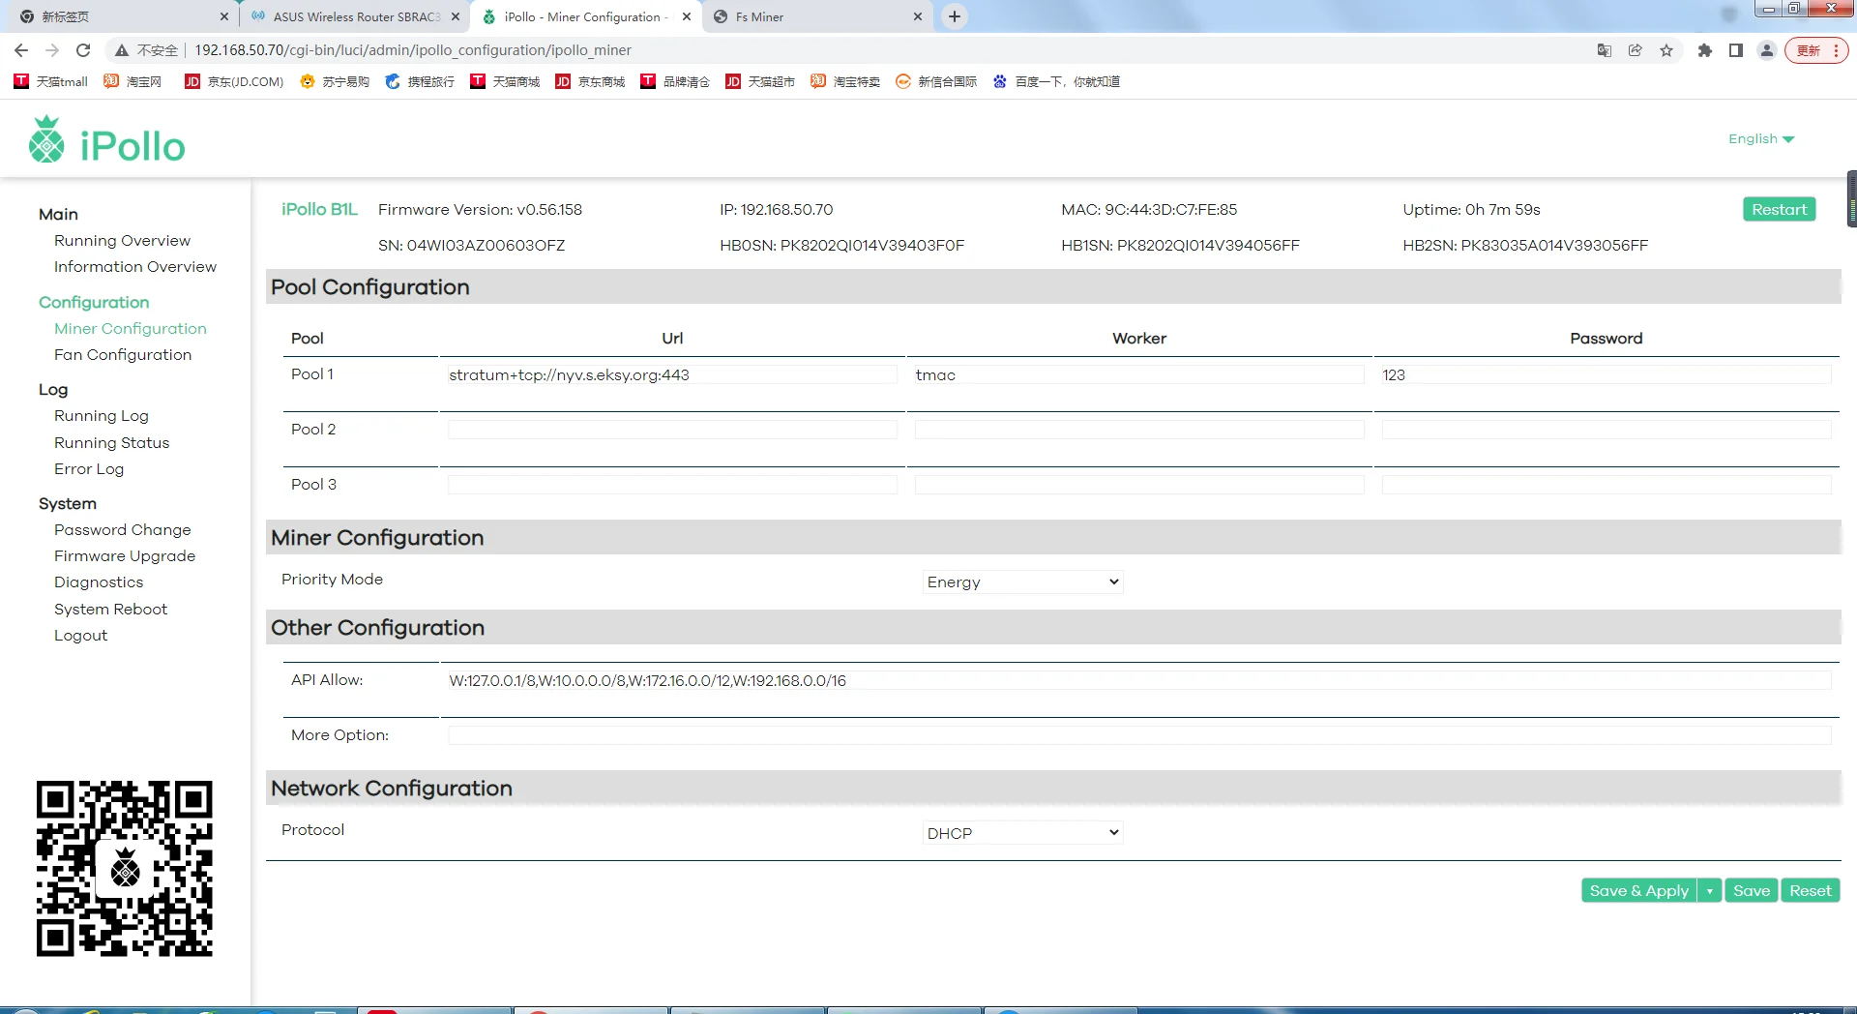Close the Fs Miner tab
This screenshot has width=1857, height=1014.
[918, 16]
